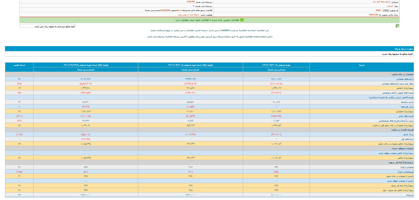This screenshot has width=419, height=200.
Task: Click the green checkmark icon in signature banner
Action: pyautogui.click(x=242, y=20)
